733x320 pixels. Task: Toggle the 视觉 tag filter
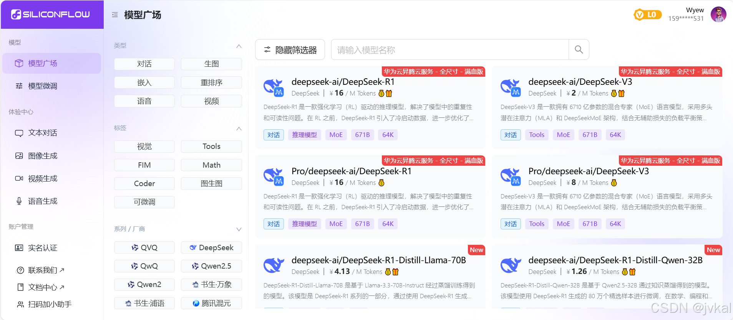pyautogui.click(x=144, y=146)
